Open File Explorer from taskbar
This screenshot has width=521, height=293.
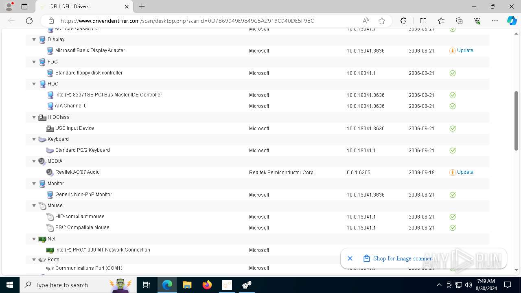click(187, 285)
